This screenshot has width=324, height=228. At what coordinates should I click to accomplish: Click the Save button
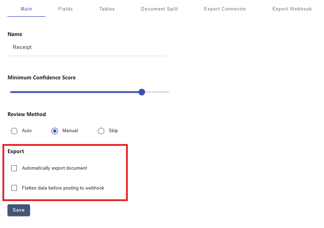19,210
